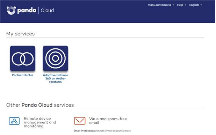Click the arrow next to manu.santamaria
Screen dimensions: 216x135
coord(173,5)
